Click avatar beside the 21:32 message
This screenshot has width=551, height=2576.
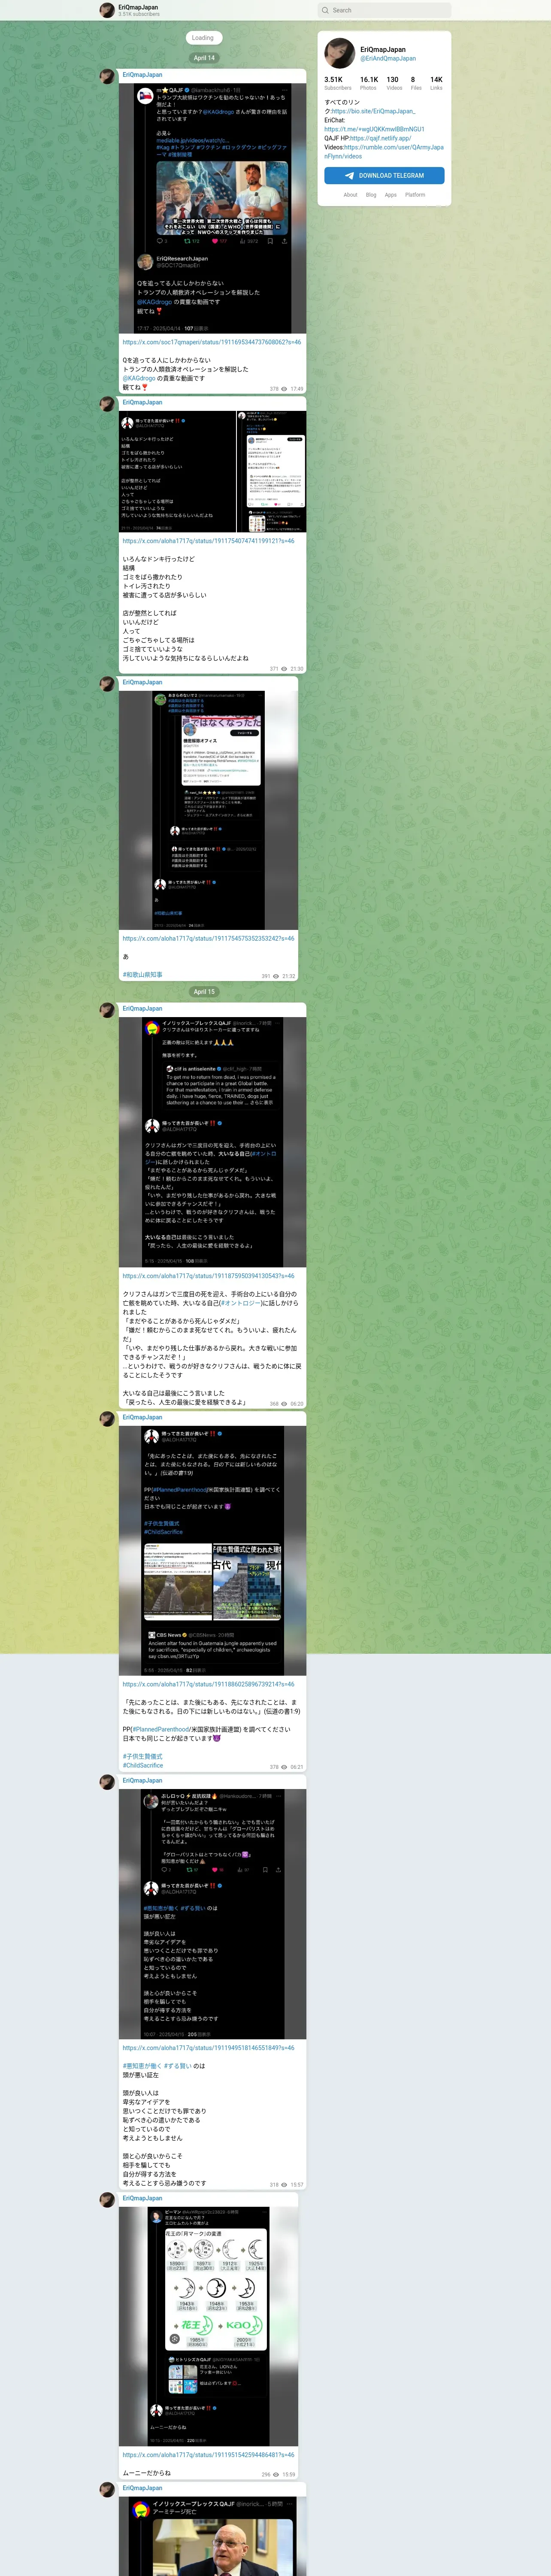[107, 684]
